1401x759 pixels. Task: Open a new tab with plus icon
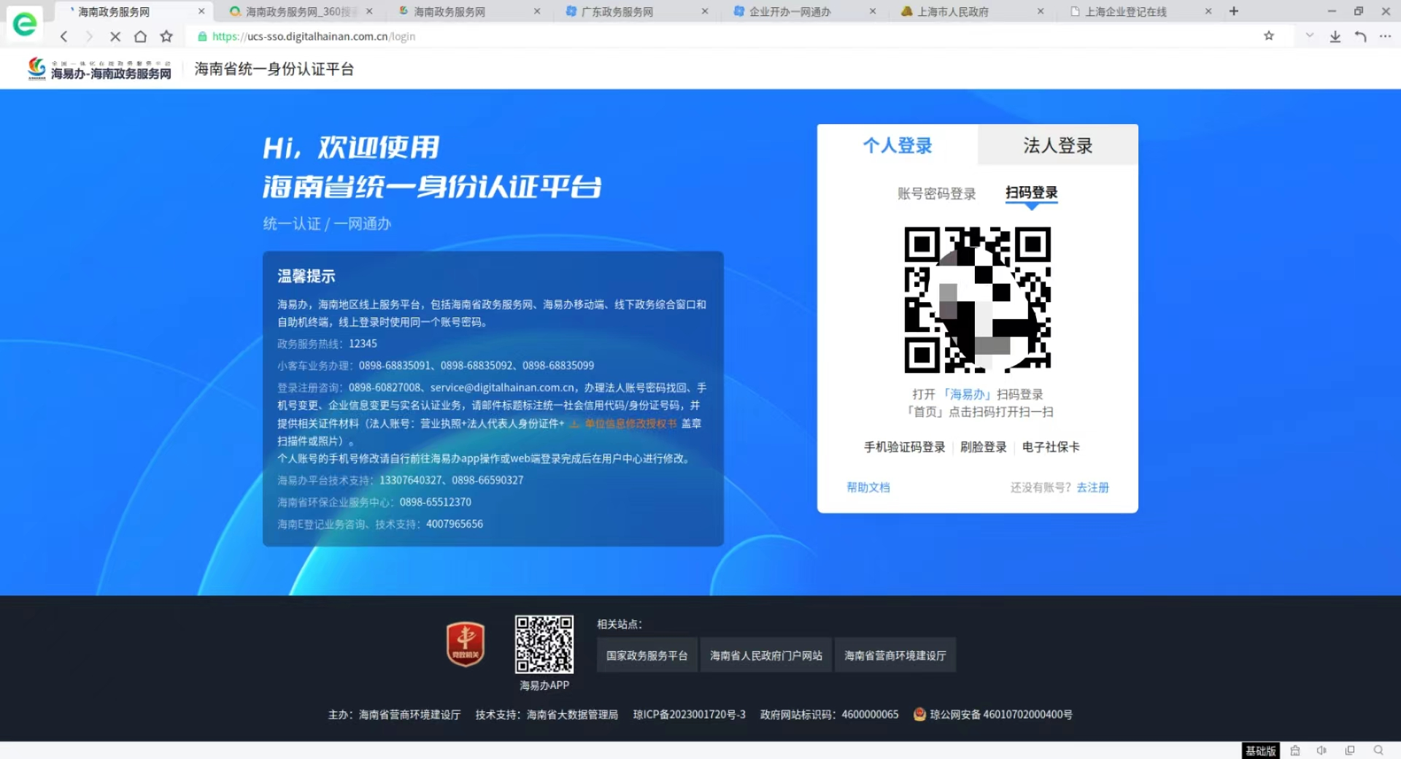(x=1233, y=12)
